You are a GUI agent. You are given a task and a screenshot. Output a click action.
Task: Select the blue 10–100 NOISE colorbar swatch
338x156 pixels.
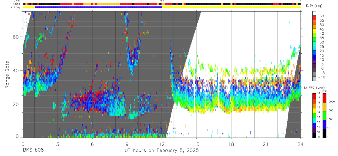324,124
